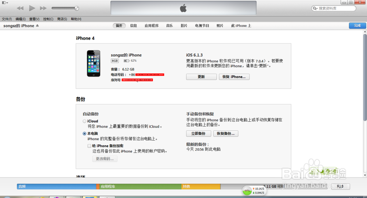The image size is (367, 198).
Task: Open the 帮助(H) menu
Action: click(x=76, y=19)
